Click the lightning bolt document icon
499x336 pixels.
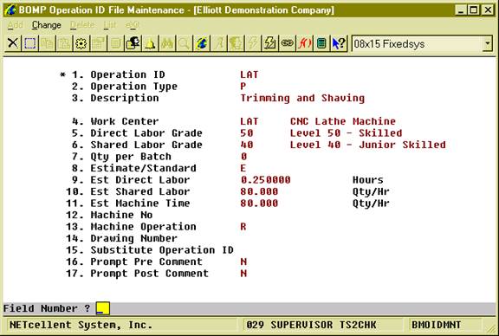click(x=270, y=43)
